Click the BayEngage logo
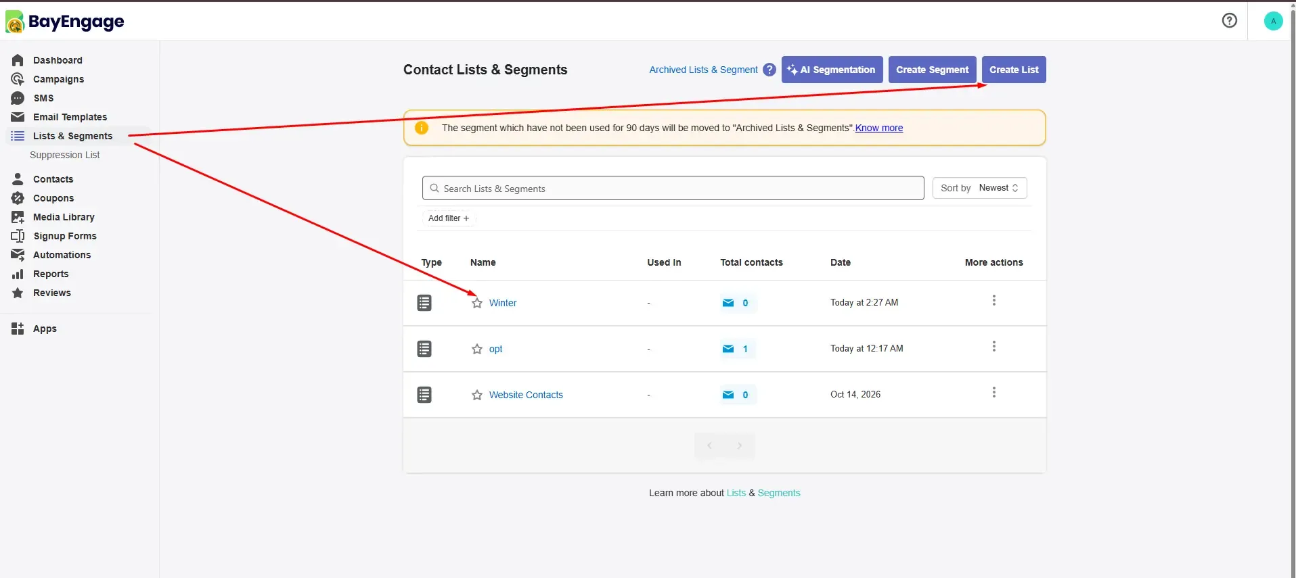Image resolution: width=1296 pixels, height=578 pixels. click(x=65, y=22)
